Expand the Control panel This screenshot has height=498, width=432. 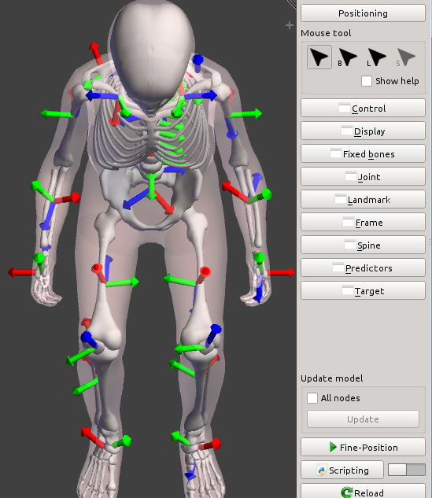pyautogui.click(x=363, y=108)
